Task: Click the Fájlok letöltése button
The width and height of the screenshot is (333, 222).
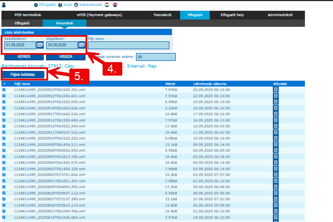Action: [24, 74]
